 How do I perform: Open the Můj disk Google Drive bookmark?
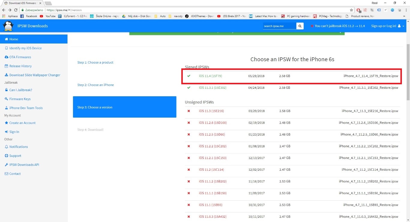coord(136,16)
